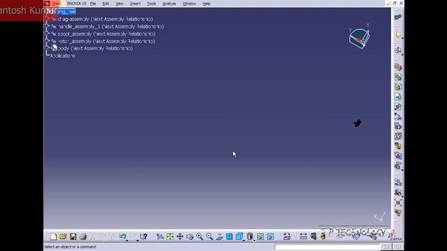This screenshot has height=251, width=447.
Task: Open Graph Tree Reordering
Action: tap(398, 126)
